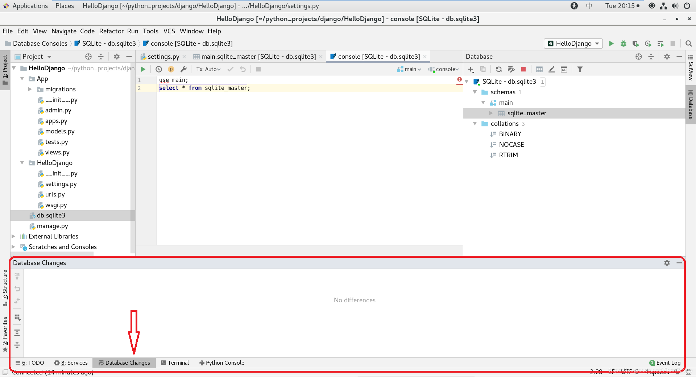Open the 7: Structure side tab
The image size is (696, 377).
tap(5, 288)
